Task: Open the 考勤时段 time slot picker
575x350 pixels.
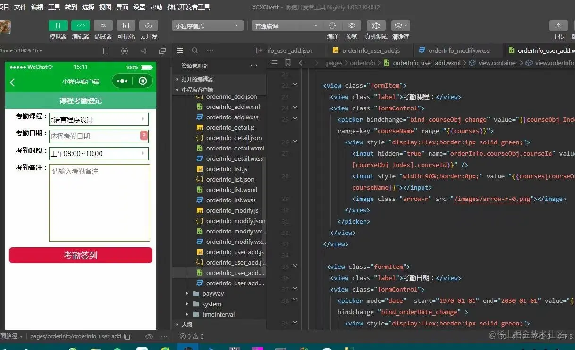Action: coord(99,153)
